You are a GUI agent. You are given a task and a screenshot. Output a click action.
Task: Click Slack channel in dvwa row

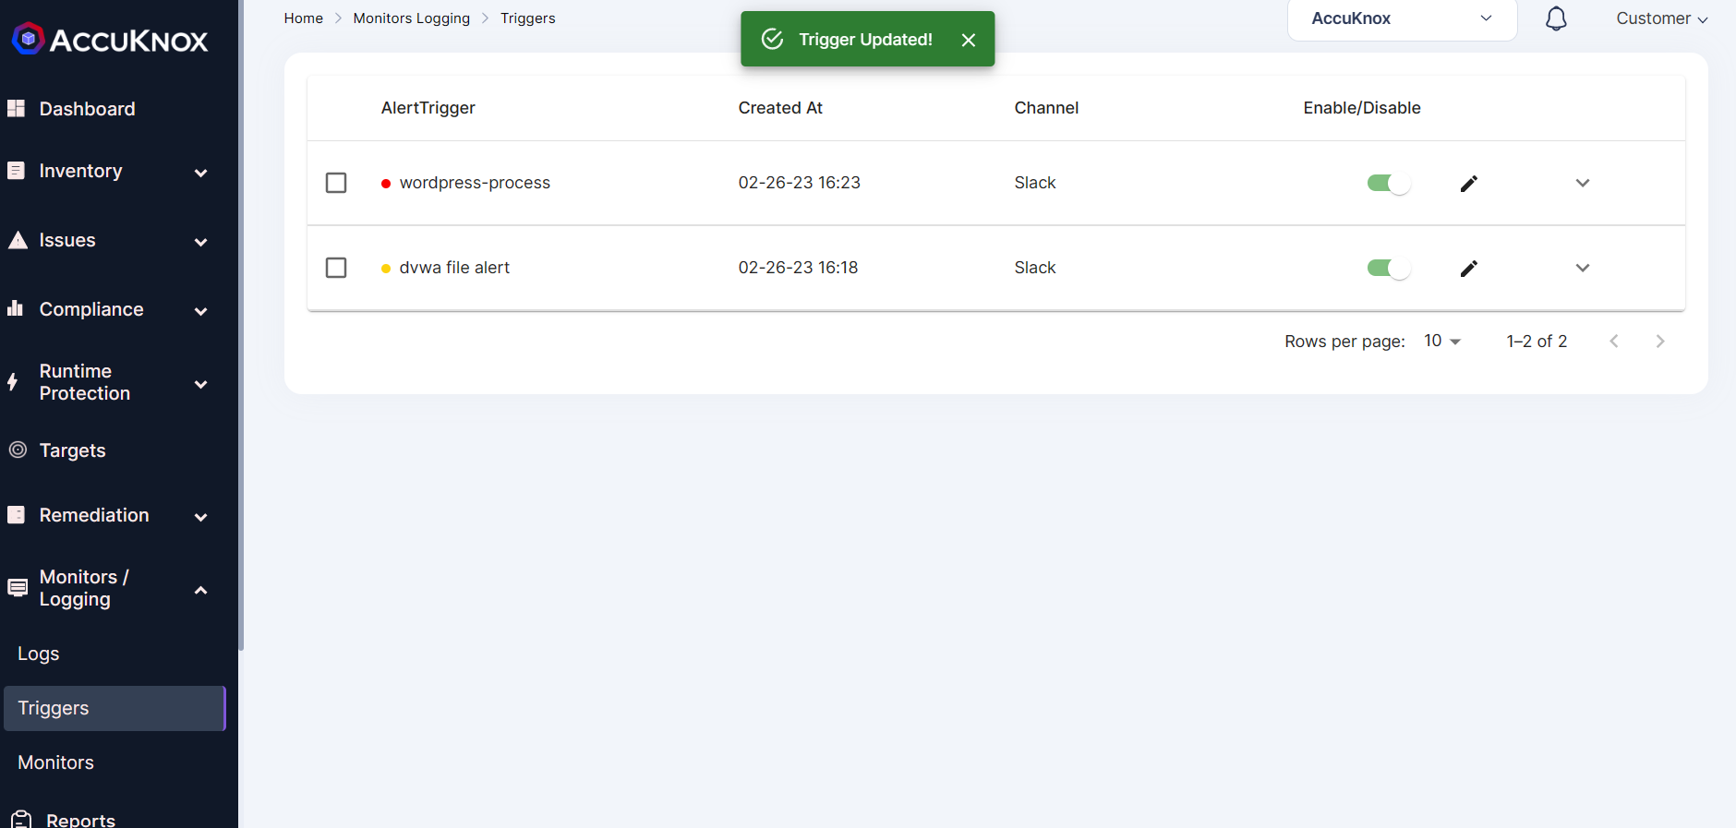click(1035, 268)
